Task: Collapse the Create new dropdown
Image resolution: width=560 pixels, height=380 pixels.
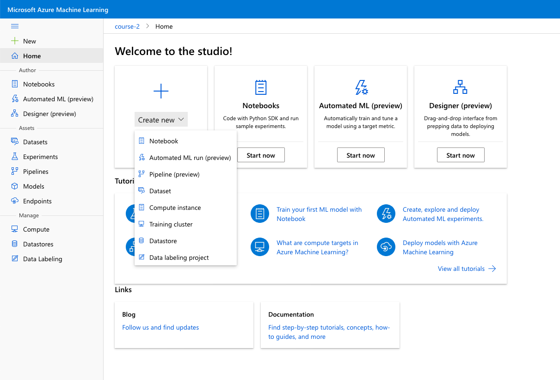Action: pyautogui.click(x=161, y=120)
